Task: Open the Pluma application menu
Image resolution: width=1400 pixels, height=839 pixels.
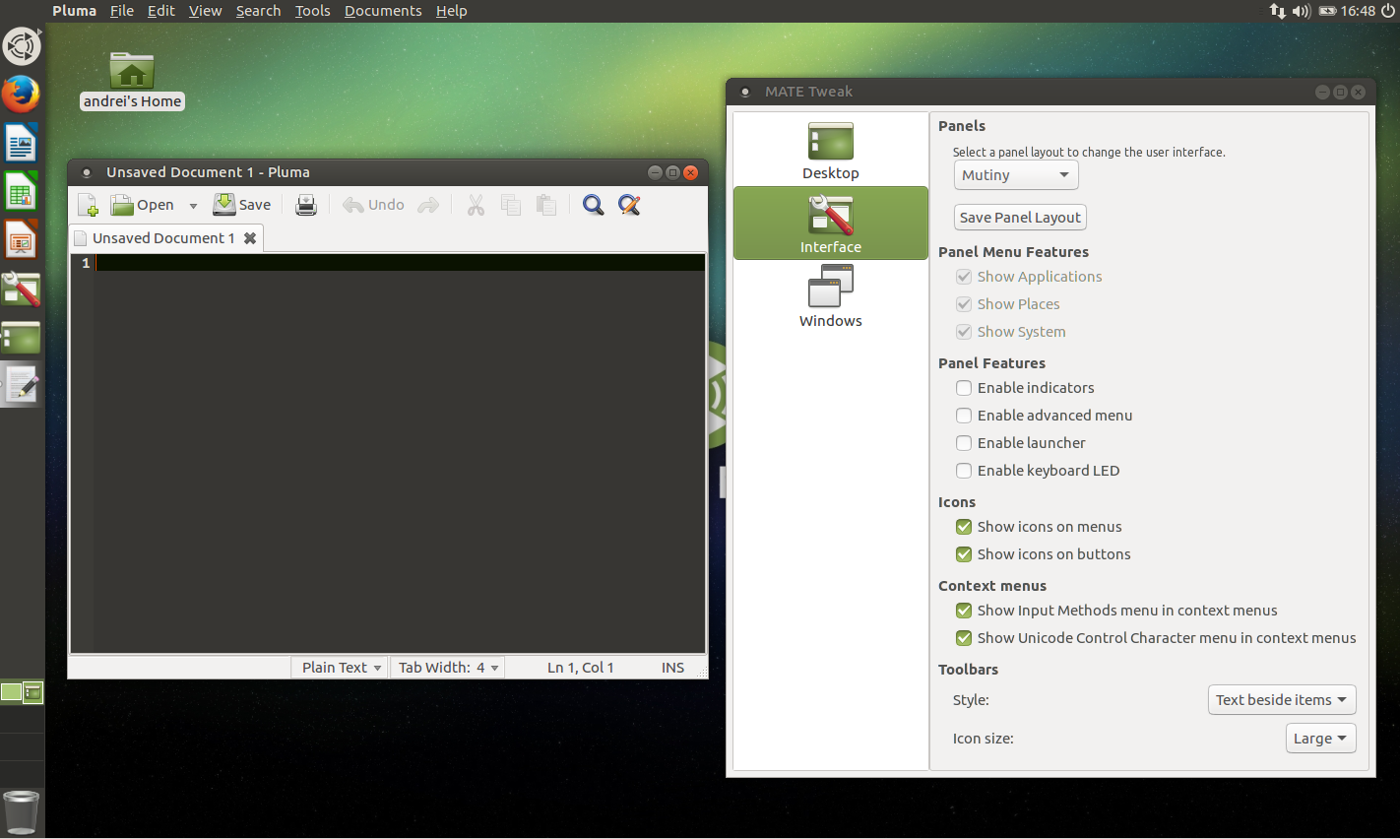Action: pyautogui.click(x=74, y=11)
